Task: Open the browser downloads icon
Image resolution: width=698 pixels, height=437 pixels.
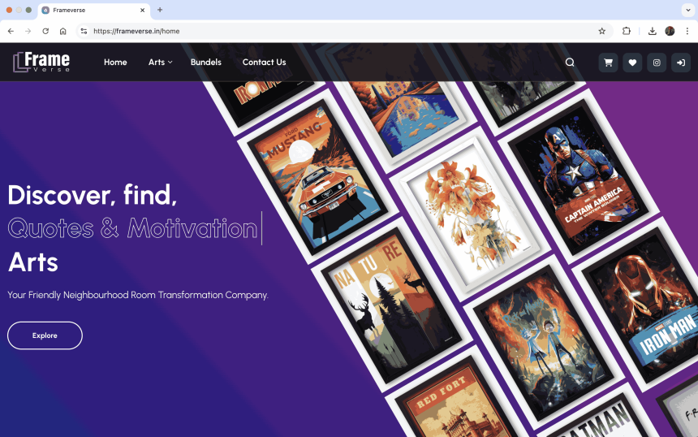Action: tap(653, 31)
